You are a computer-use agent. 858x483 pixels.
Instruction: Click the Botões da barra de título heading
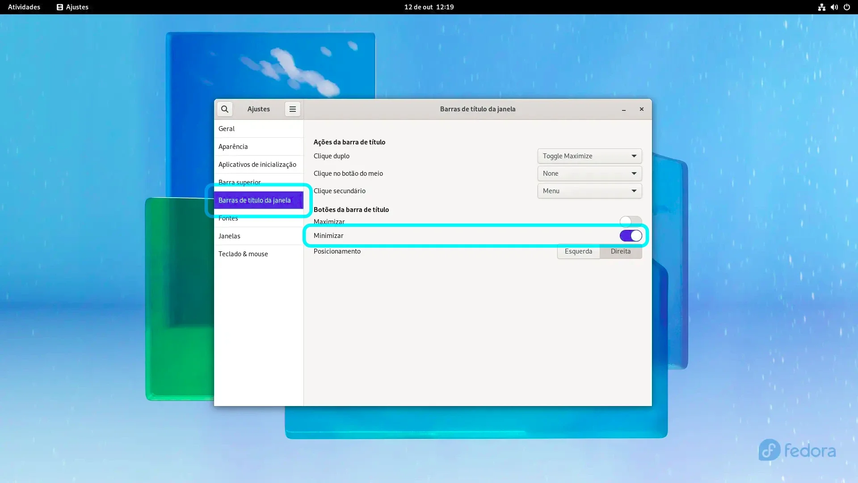(351, 210)
